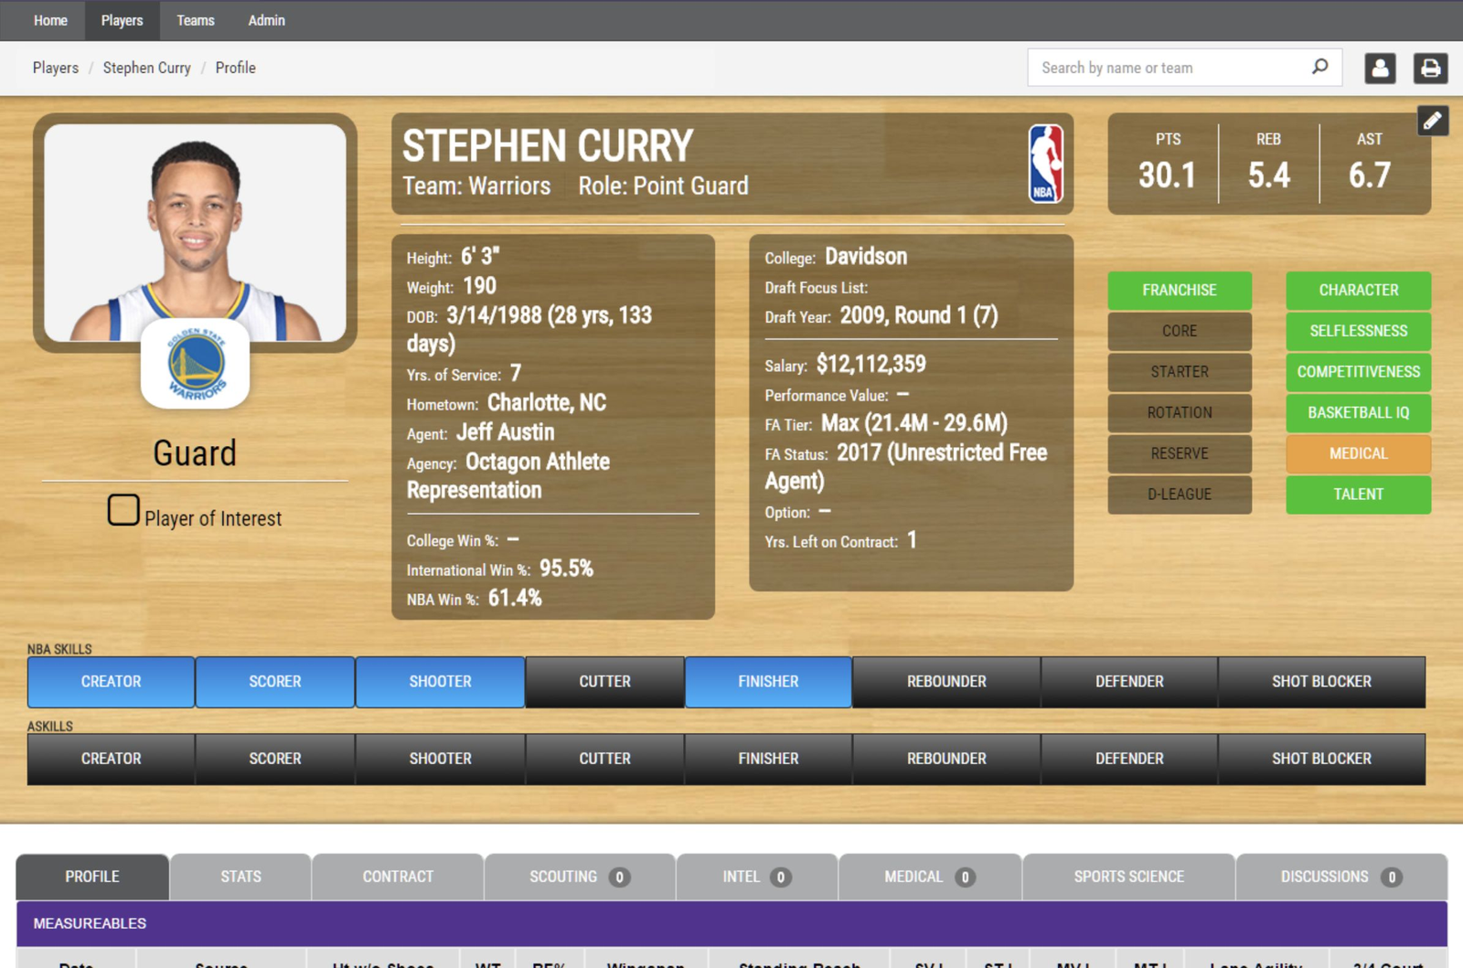Click the print icon
The height and width of the screenshot is (968, 1463).
point(1431,68)
